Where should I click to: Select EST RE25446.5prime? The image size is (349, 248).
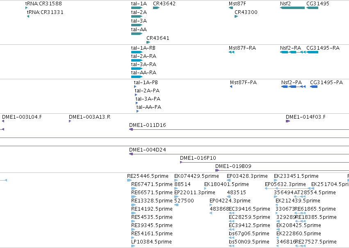[x=129, y=180]
